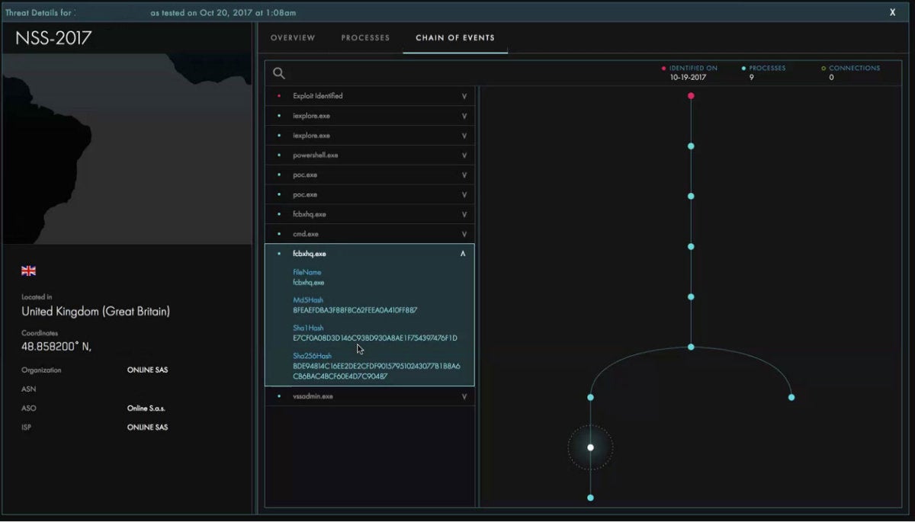915x522 pixels.
Task: Click the ASO value Online S.a.s.
Action: (147, 408)
